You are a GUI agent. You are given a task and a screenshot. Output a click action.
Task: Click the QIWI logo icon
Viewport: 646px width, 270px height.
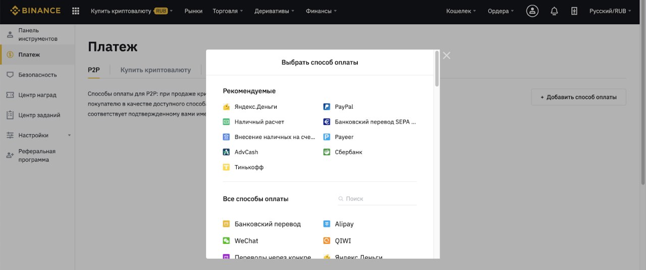tap(327, 241)
